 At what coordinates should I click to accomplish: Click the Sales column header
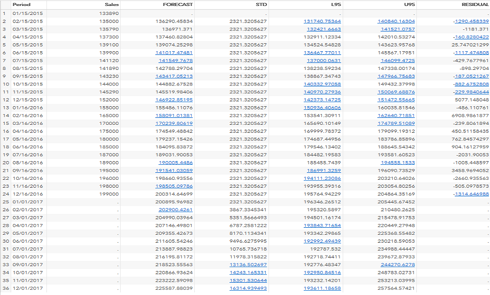point(112,4)
